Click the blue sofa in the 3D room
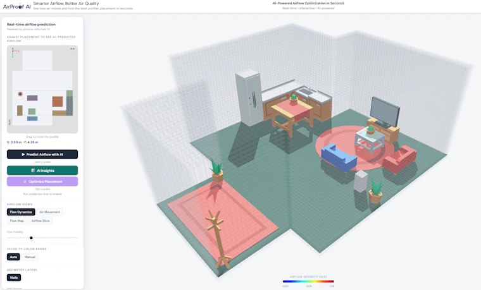 coord(339,157)
